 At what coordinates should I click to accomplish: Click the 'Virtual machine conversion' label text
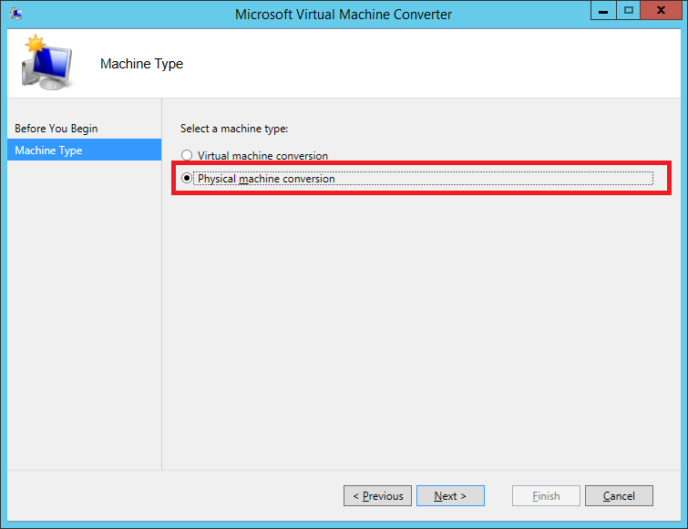(262, 156)
